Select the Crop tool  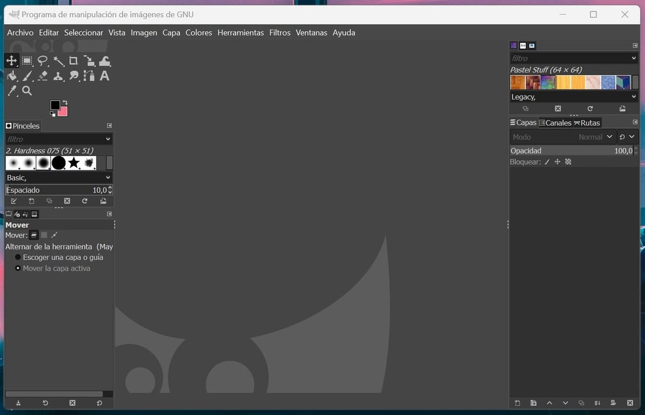click(x=74, y=61)
